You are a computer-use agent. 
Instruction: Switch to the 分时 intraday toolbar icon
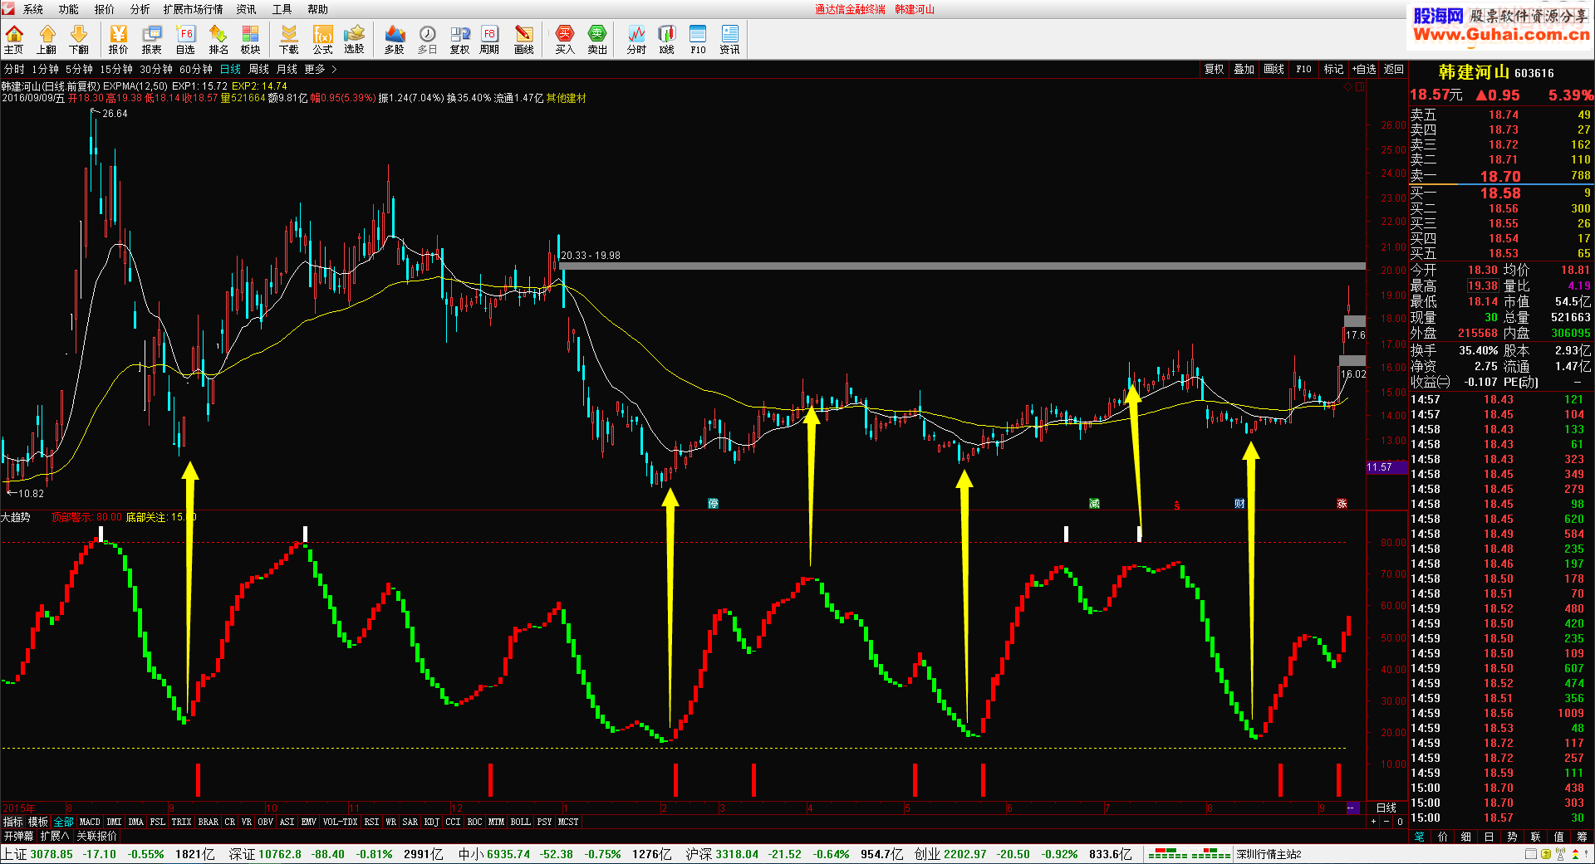(x=636, y=39)
